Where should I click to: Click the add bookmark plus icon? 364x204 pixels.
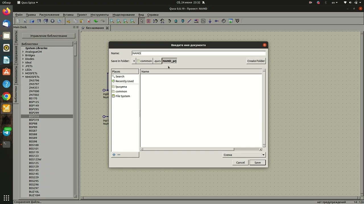point(114,155)
